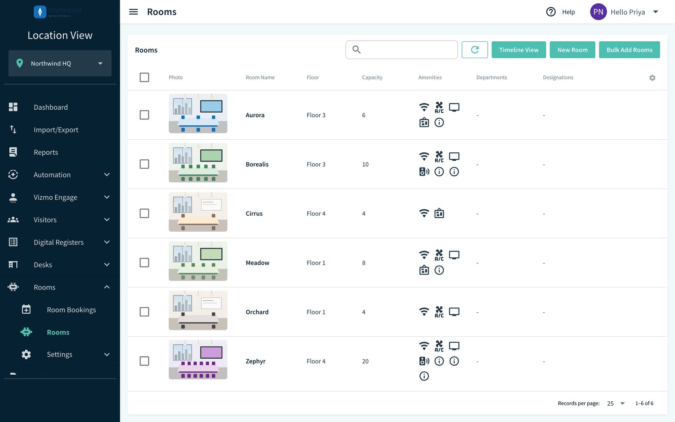Check the Cirrus room checkbox
This screenshot has height=422, width=675.
pos(144,214)
